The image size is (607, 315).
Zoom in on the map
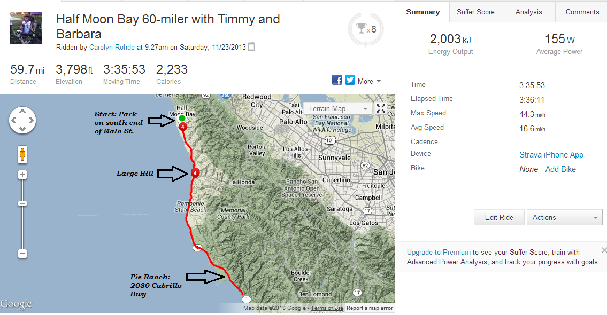click(22, 175)
